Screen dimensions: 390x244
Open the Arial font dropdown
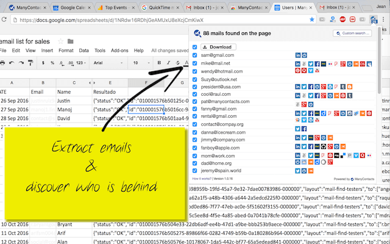(x=108, y=63)
